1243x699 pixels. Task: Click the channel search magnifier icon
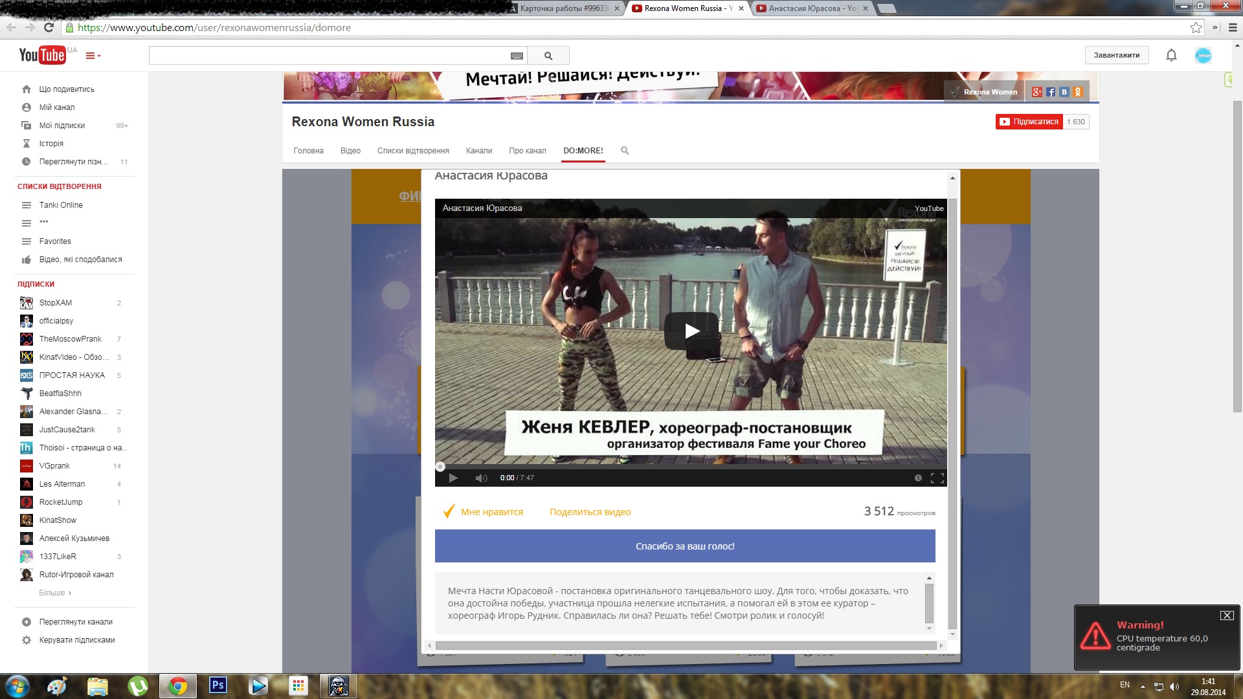[x=625, y=151]
